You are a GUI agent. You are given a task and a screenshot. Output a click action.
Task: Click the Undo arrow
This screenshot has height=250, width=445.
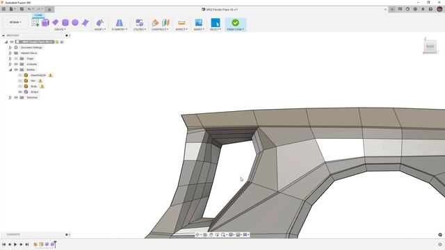29,9
